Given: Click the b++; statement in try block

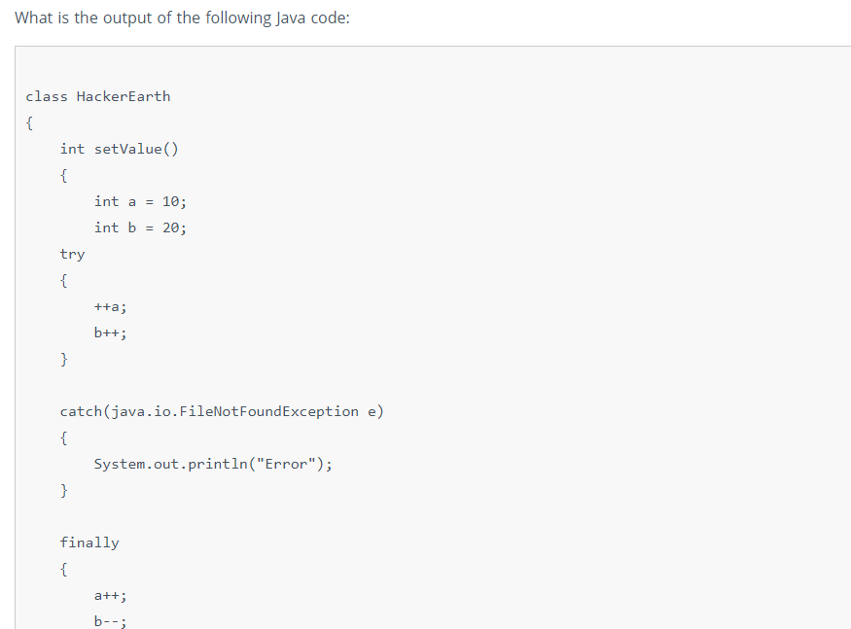Looking at the screenshot, I should [x=110, y=332].
